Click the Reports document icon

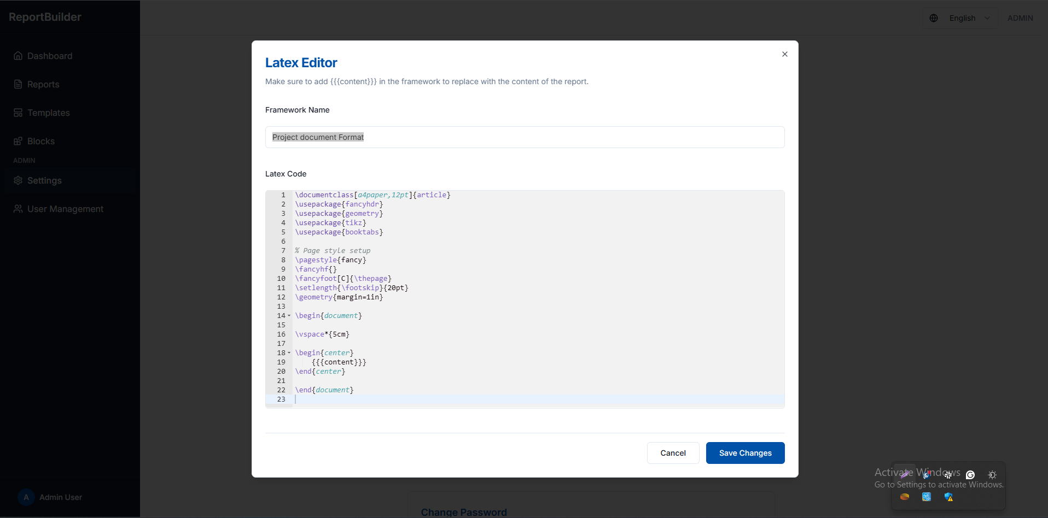click(18, 84)
